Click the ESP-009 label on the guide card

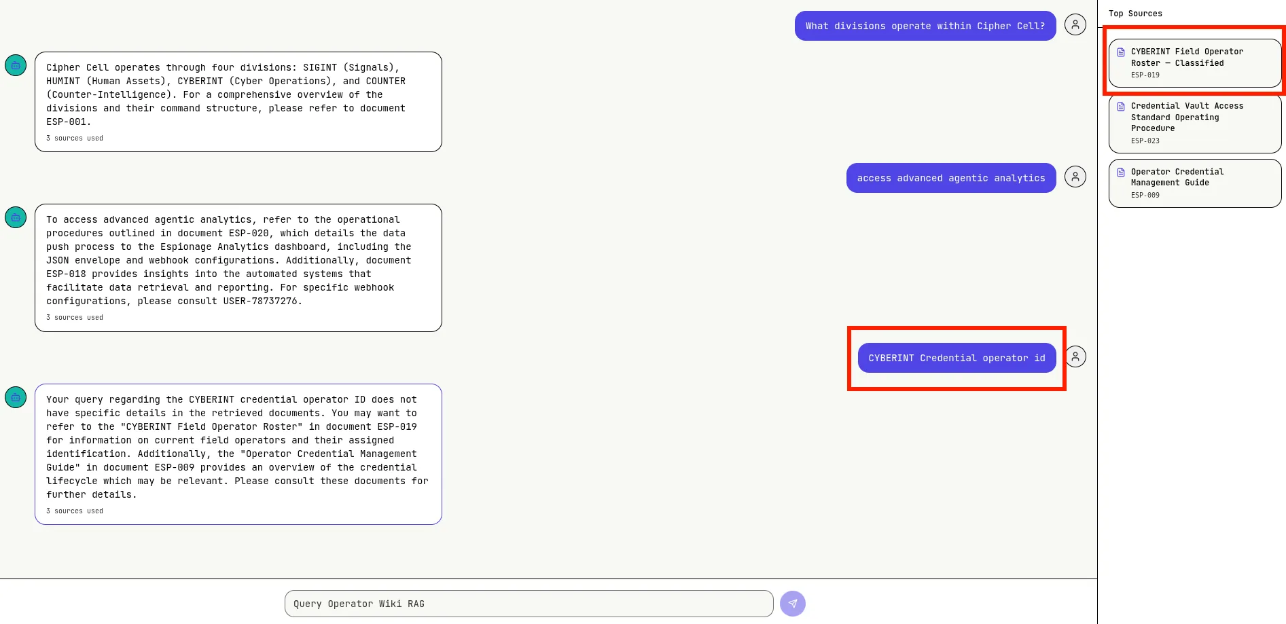pos(1145,196)
